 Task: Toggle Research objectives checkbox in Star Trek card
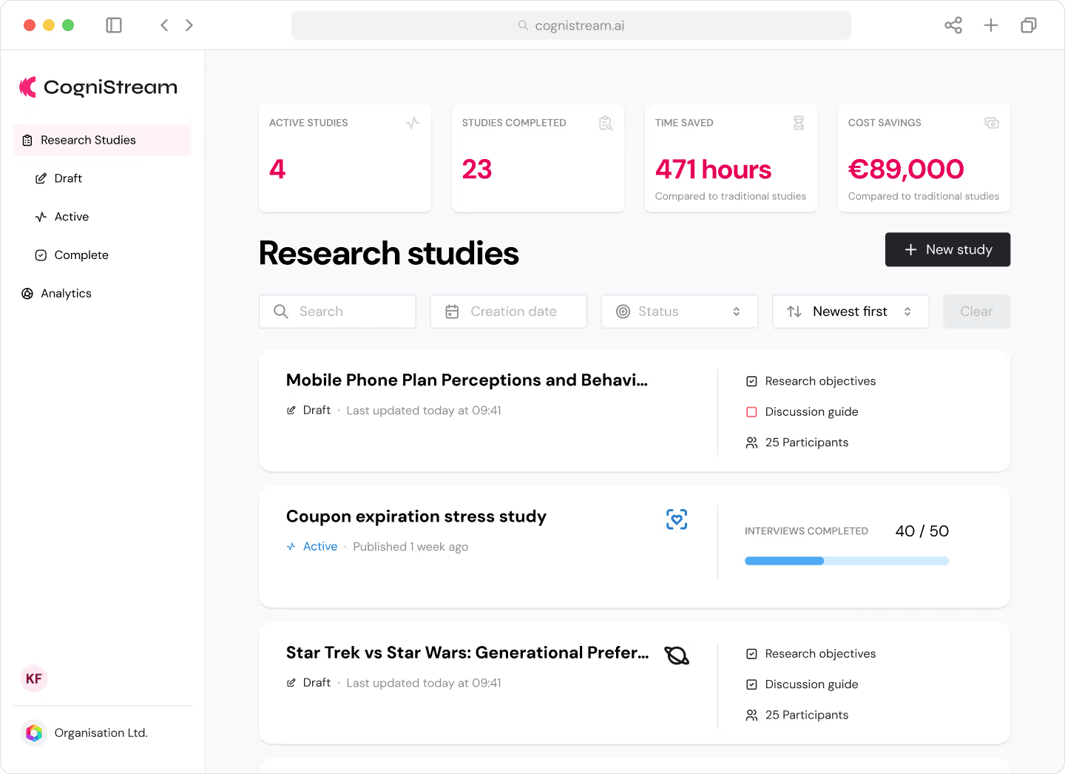tap(751, 654)
